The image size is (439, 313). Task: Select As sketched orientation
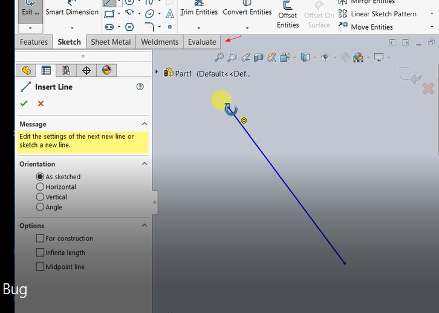[40, 177]
